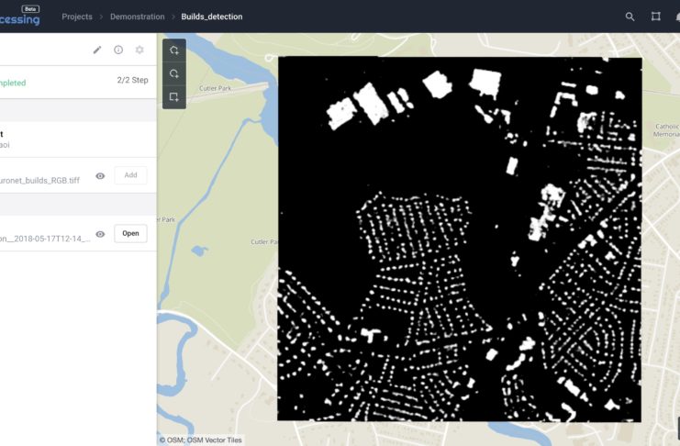Open notifications bell icon

[x=676, y=17]
